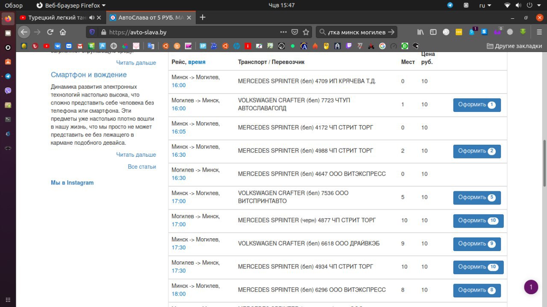Click Читать дальше under smartphone article

[136, 155]
